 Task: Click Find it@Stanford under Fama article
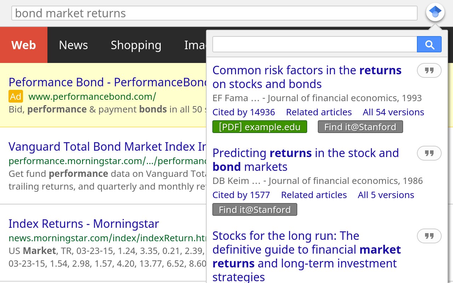pos(360,127)
